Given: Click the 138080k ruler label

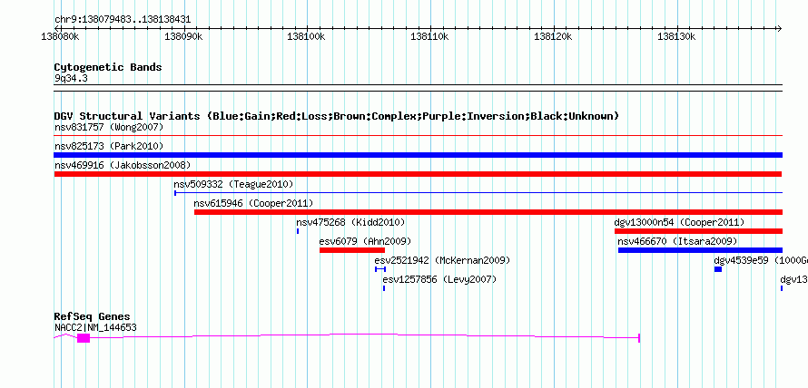Looking at the screenshot, I should [60, 36].
